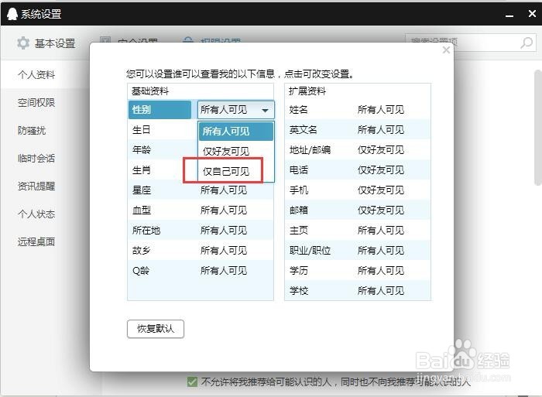This screenshot has width=542, height=397.
Task: Select 临时会话 in the left sidebar
Action: tap(36, 158)
